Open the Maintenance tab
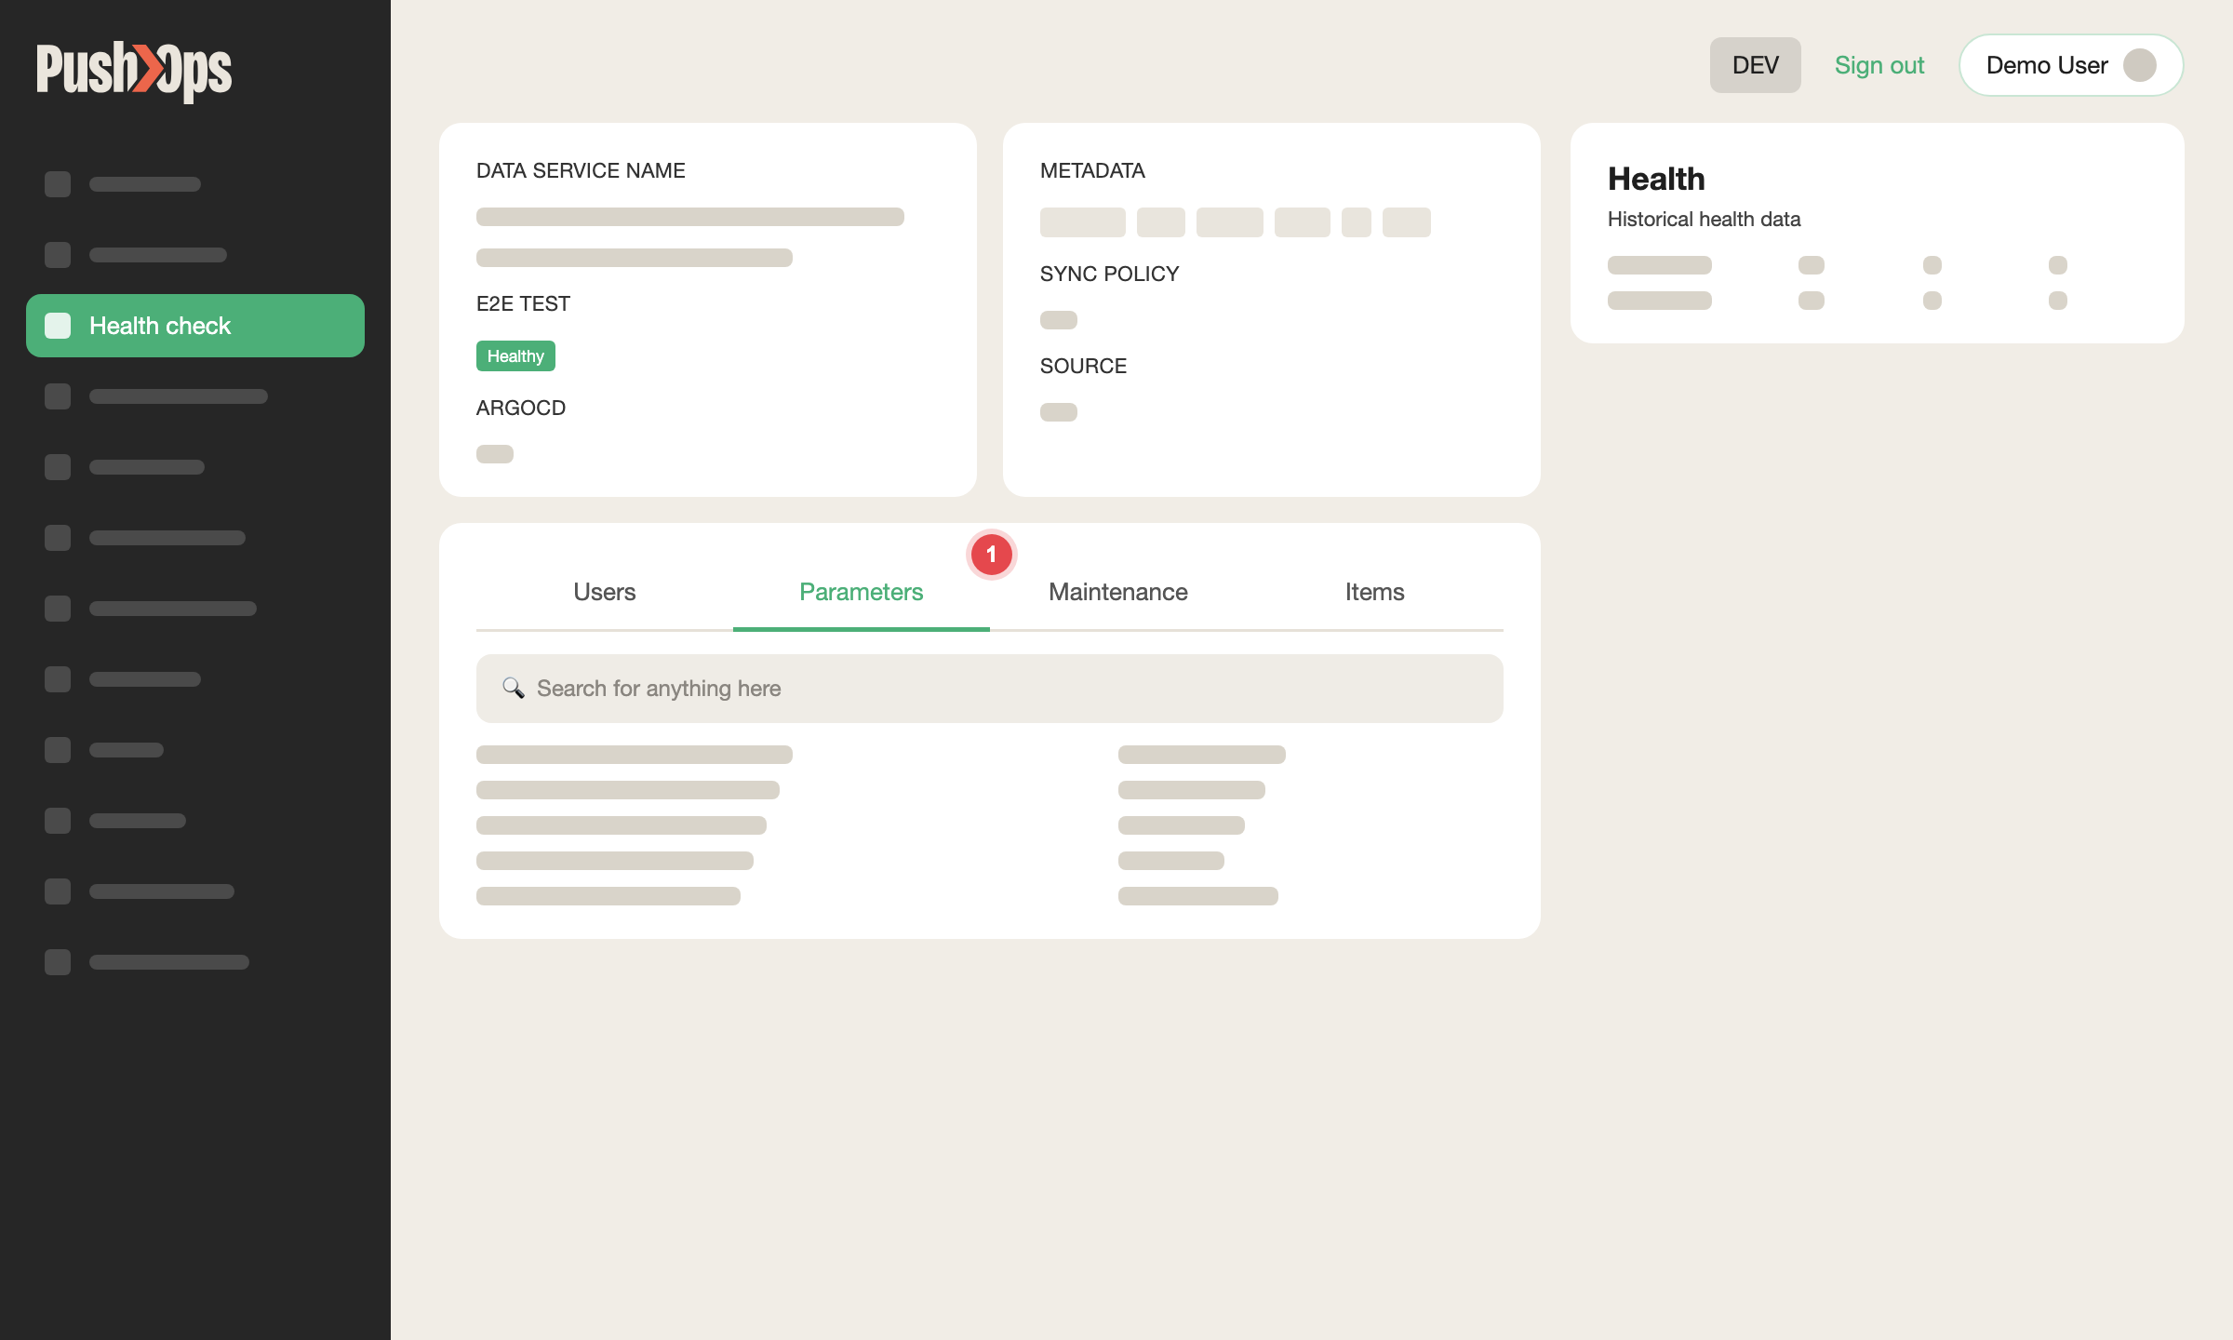 coord(1118,592)
